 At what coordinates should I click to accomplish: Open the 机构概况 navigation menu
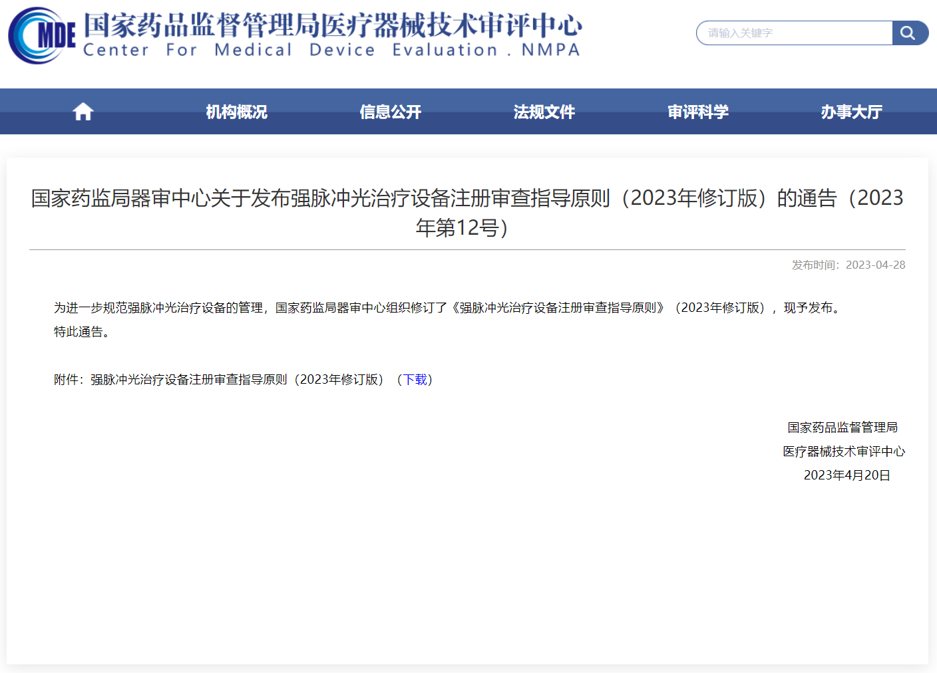point(236,112)
